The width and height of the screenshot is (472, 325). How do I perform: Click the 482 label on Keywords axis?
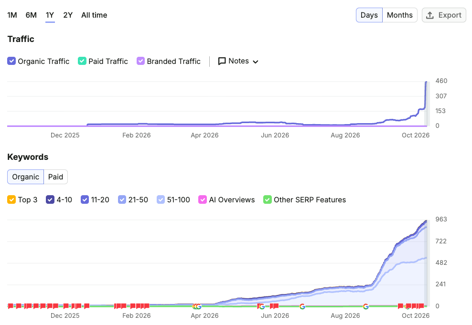pyautogui.click(x=441, y=263)
